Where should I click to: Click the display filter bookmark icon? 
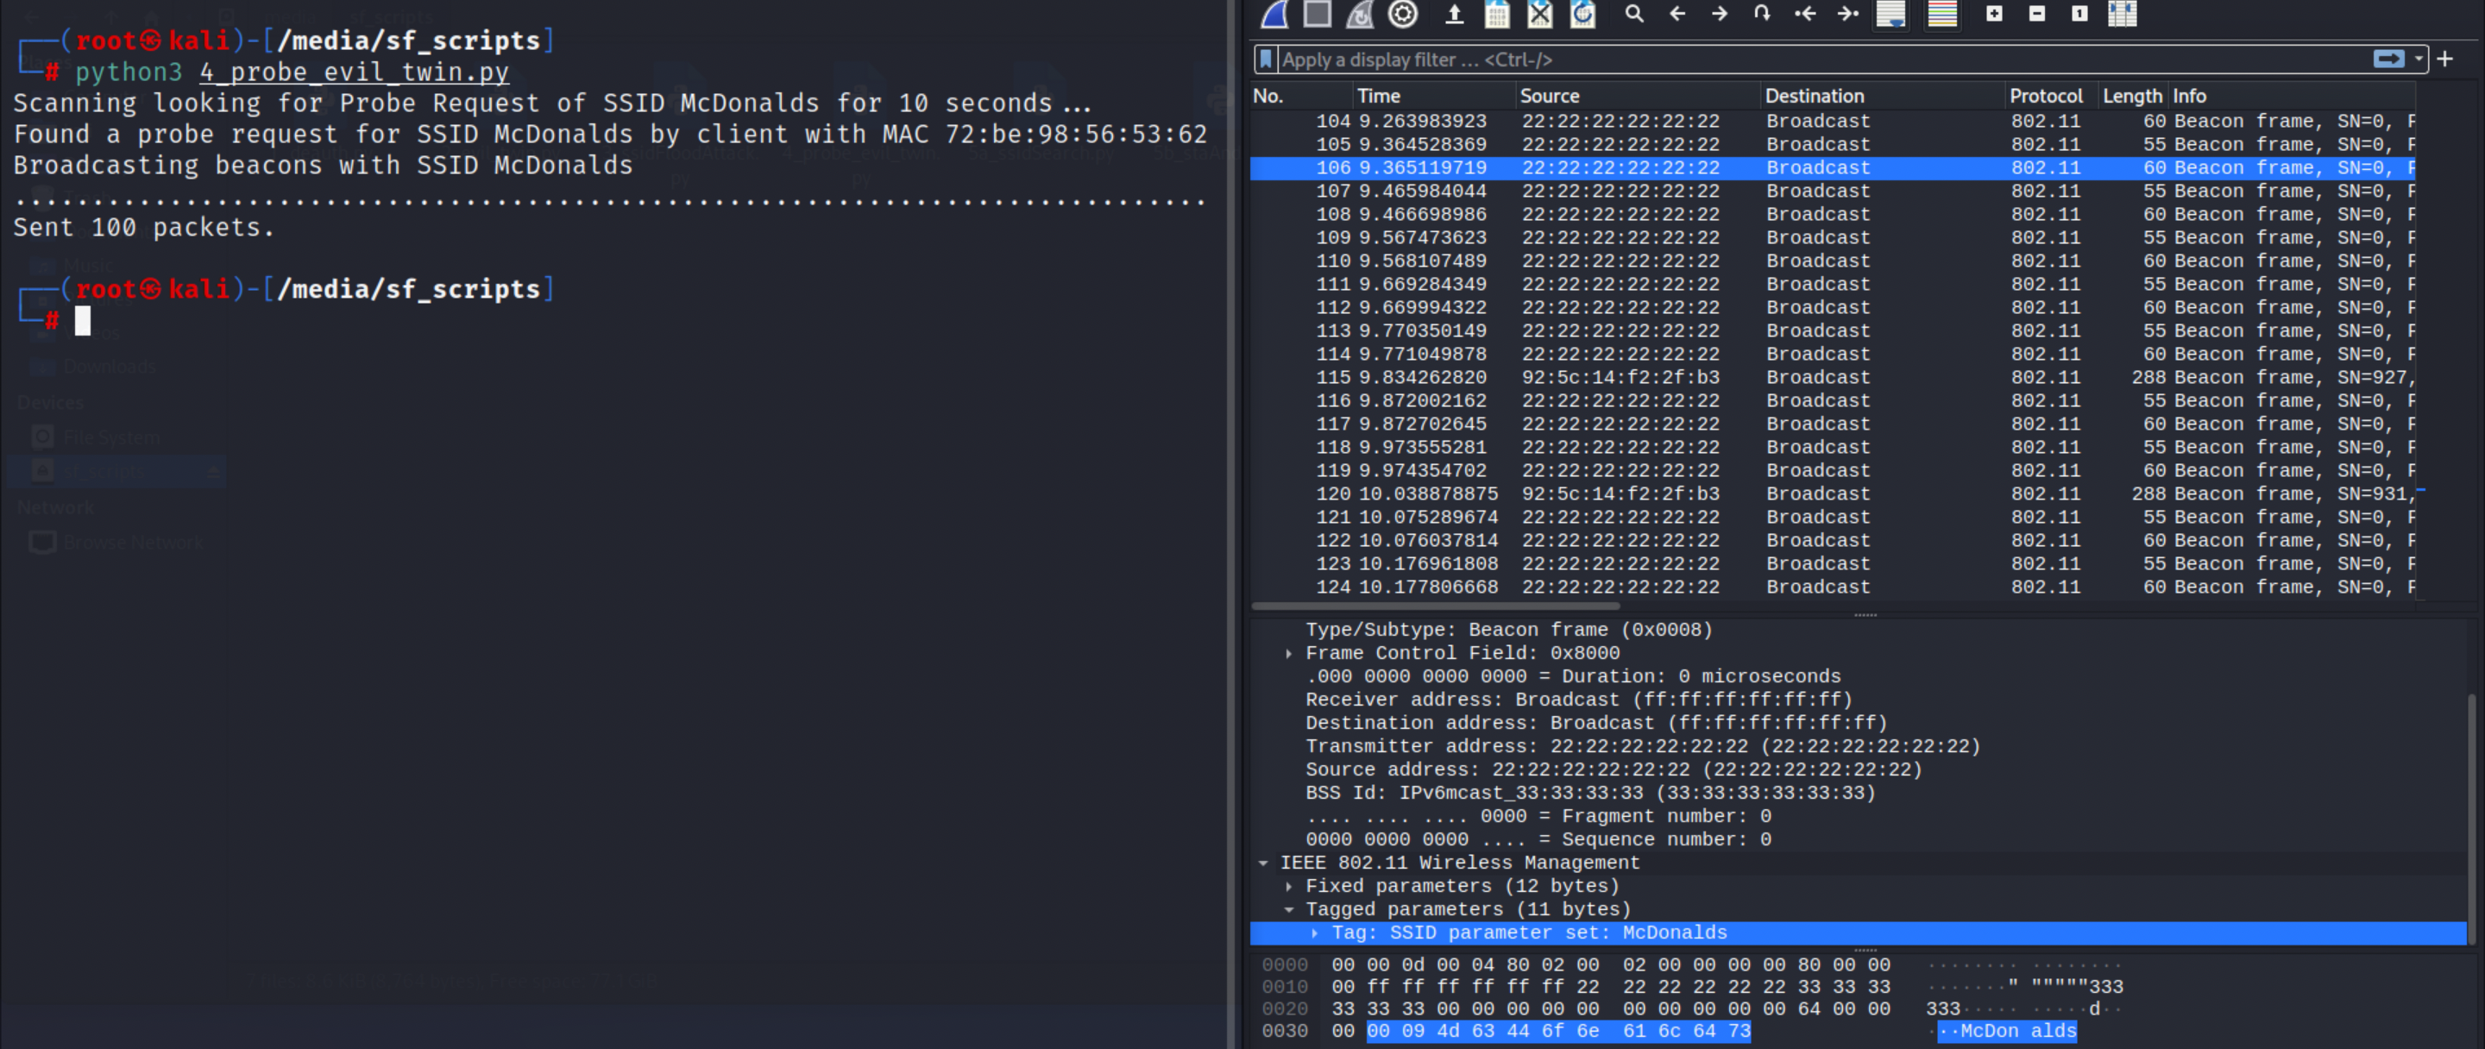(x=1266, y=60)
